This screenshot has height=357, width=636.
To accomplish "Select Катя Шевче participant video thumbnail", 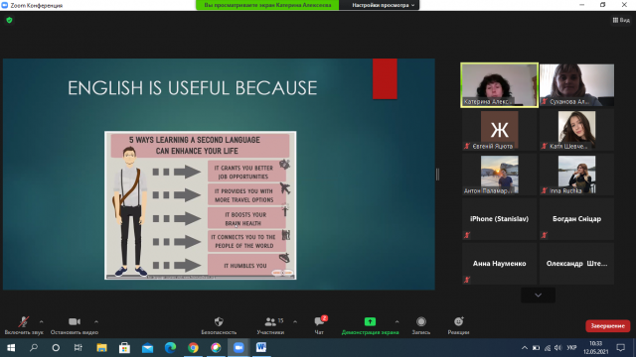I will (576, 130).
